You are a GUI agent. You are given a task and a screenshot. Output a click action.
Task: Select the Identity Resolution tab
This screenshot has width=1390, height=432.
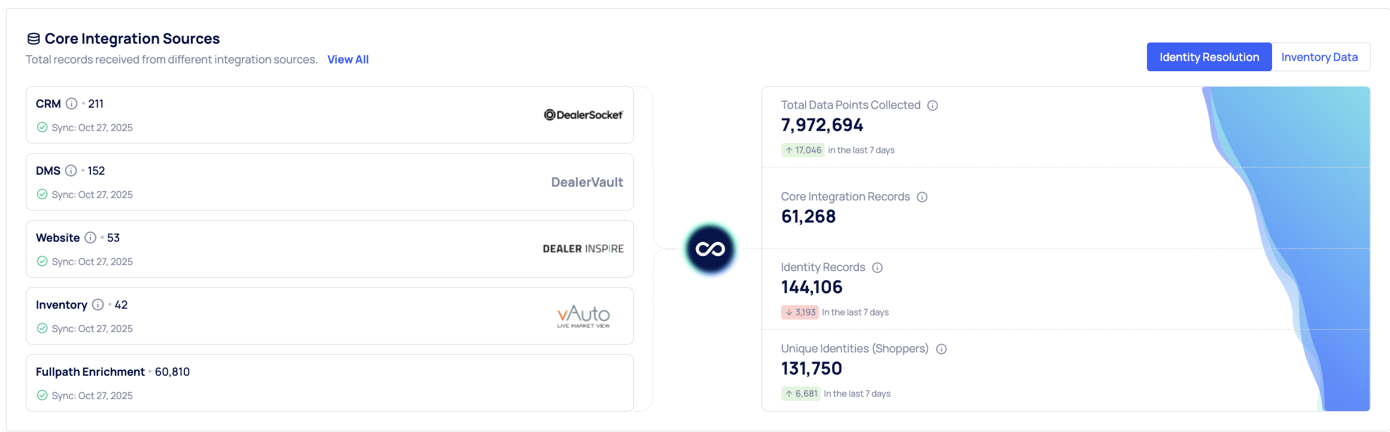pyautogui.click(x=1209, y=57)
